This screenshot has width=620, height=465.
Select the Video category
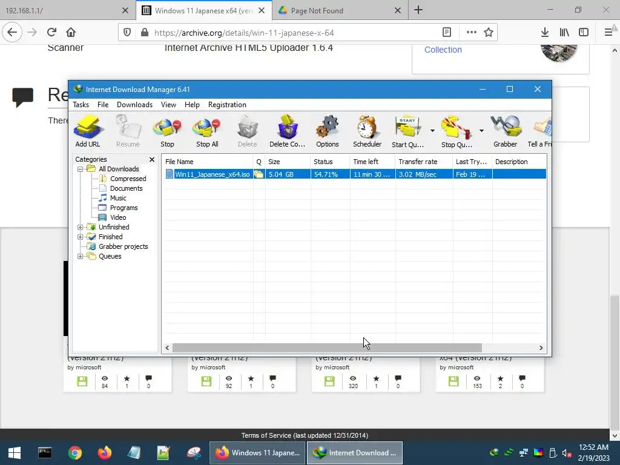click(x=118, y=217)
